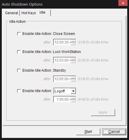129x140 pixels.
Task: Click the Apply button
Action: click(103, 112)
